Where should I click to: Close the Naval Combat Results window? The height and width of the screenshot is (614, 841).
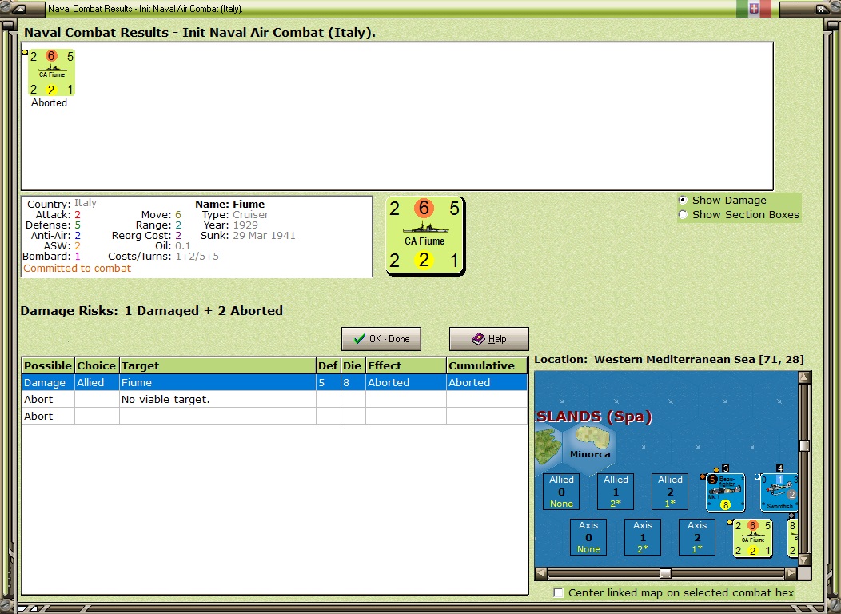point(823,9)
